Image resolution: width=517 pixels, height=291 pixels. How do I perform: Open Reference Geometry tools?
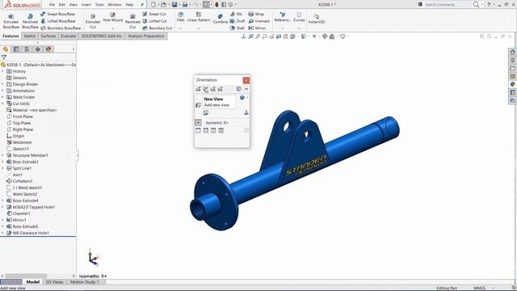pos(282,17)
